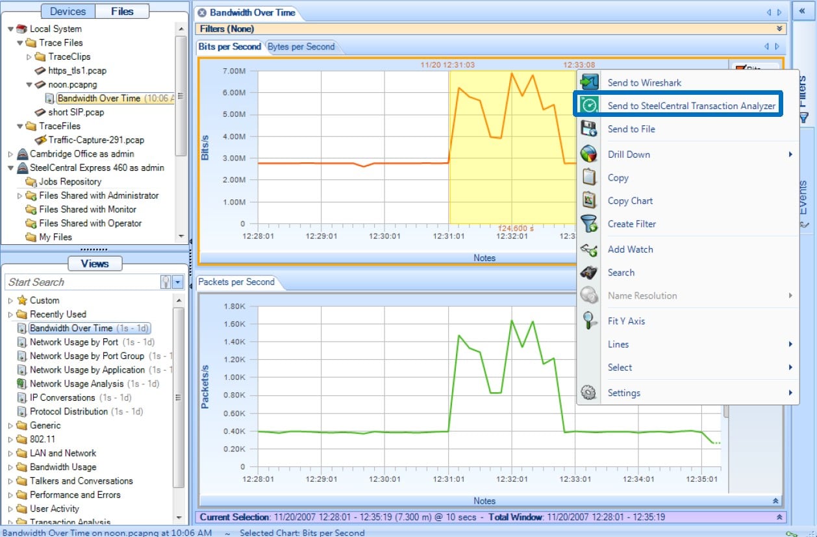Viewport: 817px width, 537px height.
Task: Select the IP Conversations view
Action: (62, 397)
